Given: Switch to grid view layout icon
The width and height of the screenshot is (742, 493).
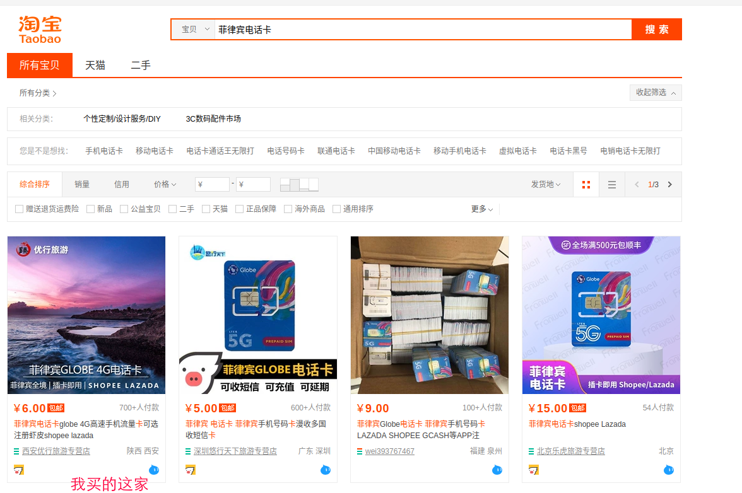Looking at the screenshot, I should [x=586, y=184].
